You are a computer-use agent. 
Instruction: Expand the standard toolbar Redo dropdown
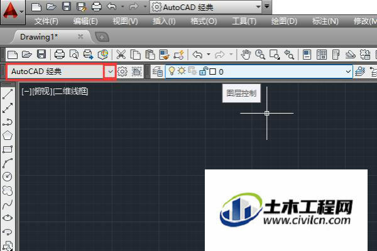coord(231,55)
